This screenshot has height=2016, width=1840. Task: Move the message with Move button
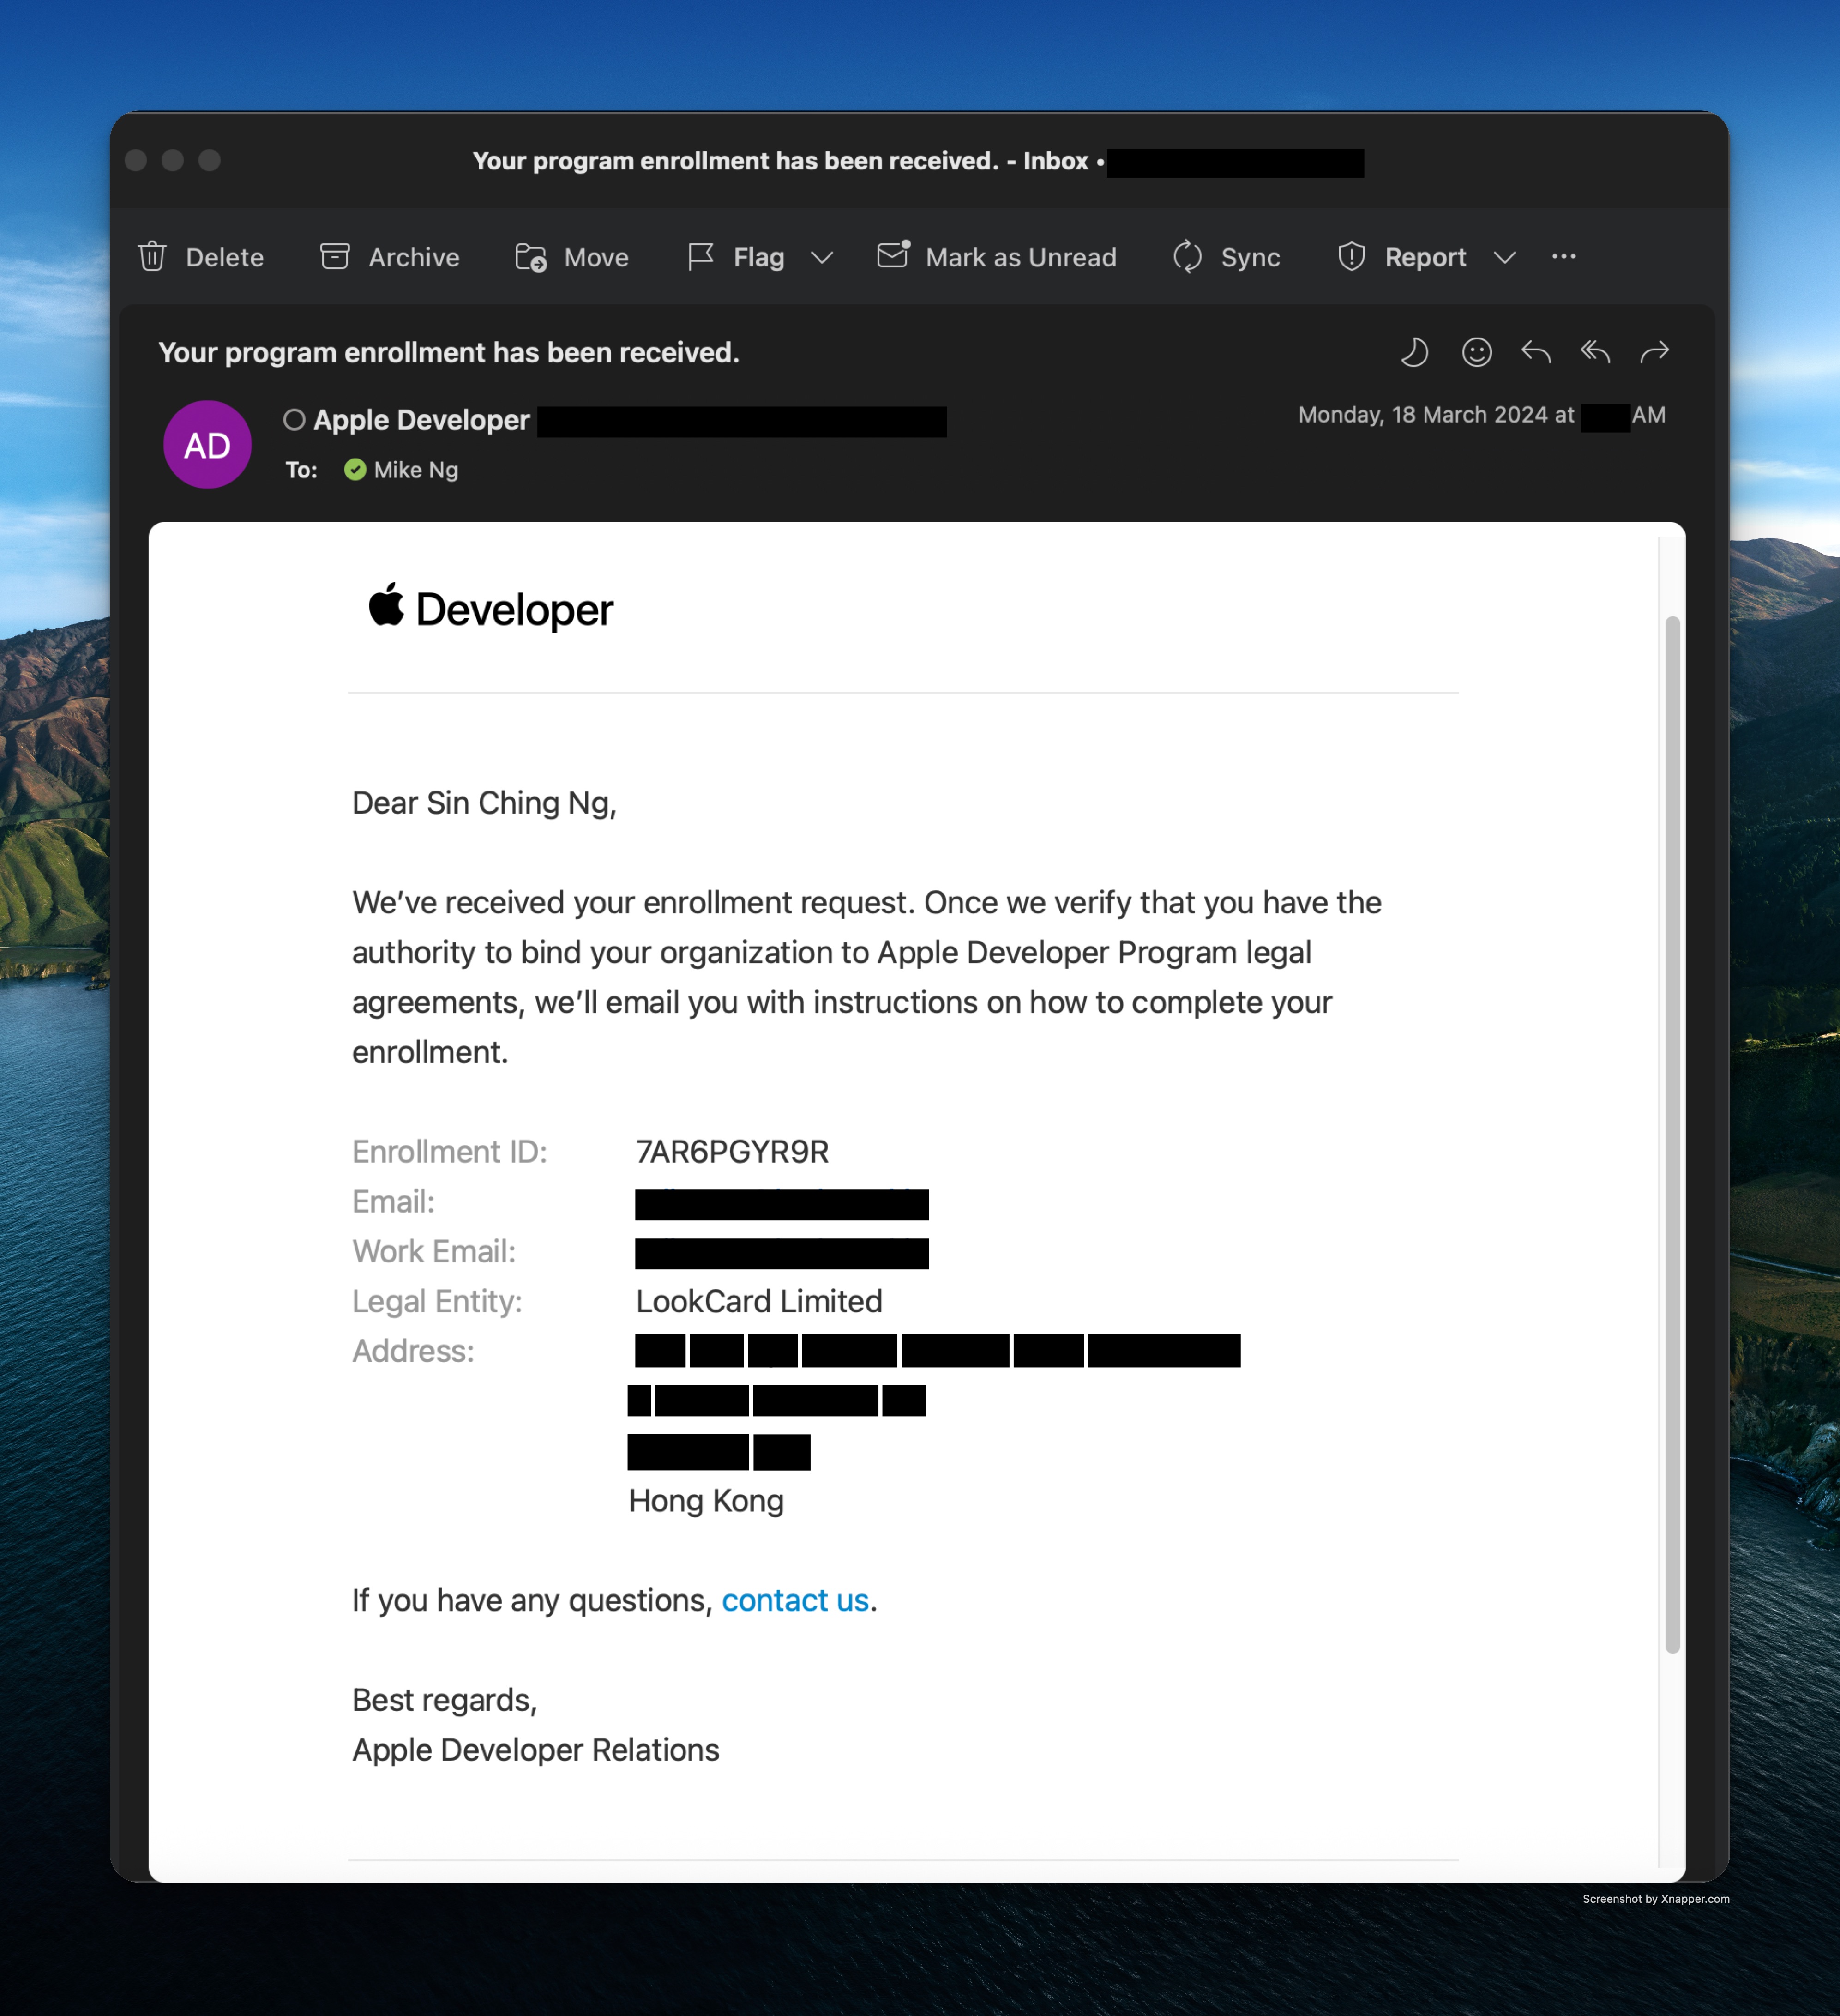571,257
